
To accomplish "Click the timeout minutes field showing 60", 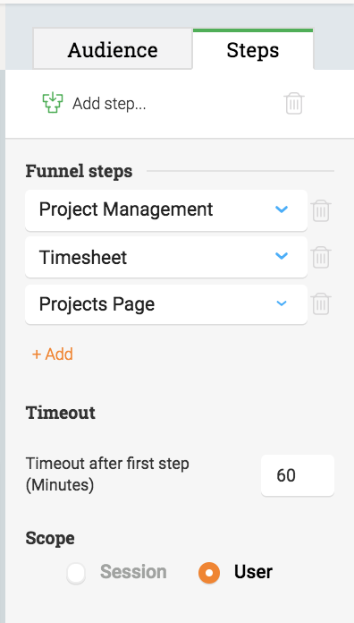I will tap(298, 475).
